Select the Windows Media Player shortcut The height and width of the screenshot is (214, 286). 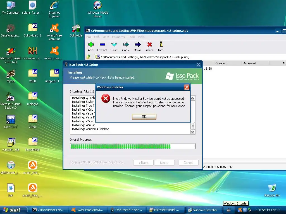pos(98,9)
